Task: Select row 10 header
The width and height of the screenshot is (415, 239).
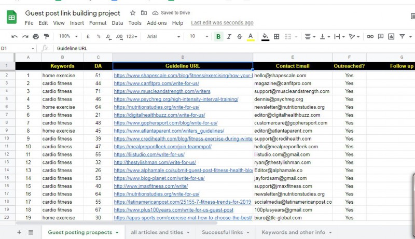Action: tap(7, 138)
